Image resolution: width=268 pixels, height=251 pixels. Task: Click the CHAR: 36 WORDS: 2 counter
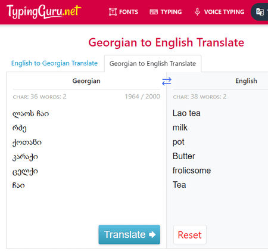click(40, 97)
